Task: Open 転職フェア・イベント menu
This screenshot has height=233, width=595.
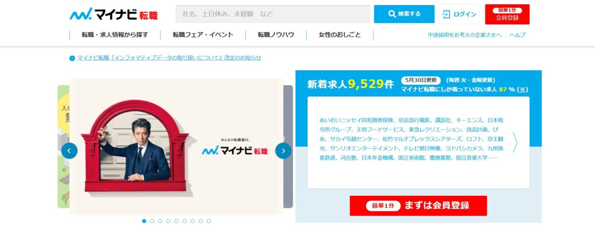Action: [203, 35]
